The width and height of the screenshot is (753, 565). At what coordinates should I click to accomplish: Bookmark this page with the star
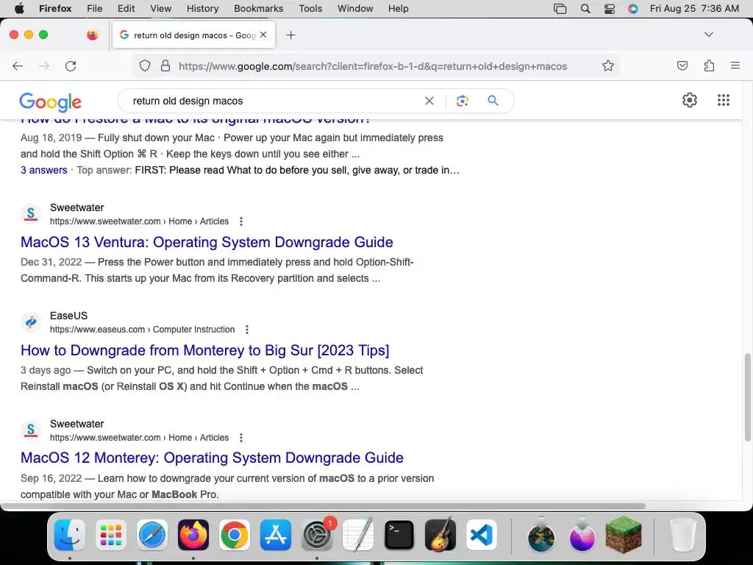point(608,65)
